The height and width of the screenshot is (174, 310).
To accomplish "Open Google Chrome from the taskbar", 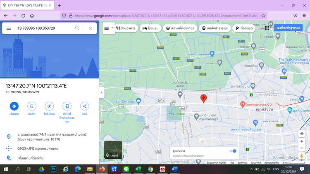I will (150, 169).
